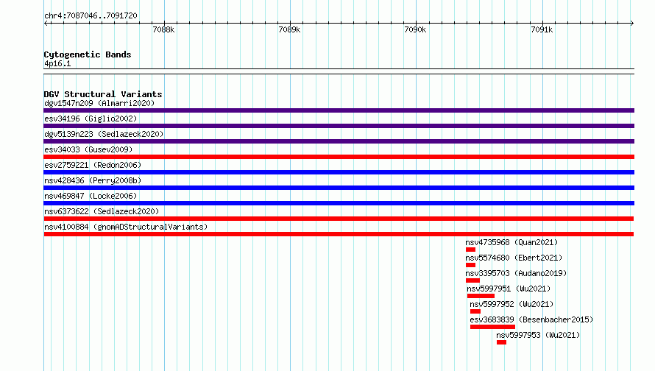Open the nsv469847 (Locke2006) label

pos(91,196)
